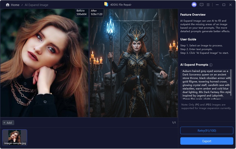Click the AI Expand Image breadcrumb
236x149 pixels.
(x=36, y=5)
